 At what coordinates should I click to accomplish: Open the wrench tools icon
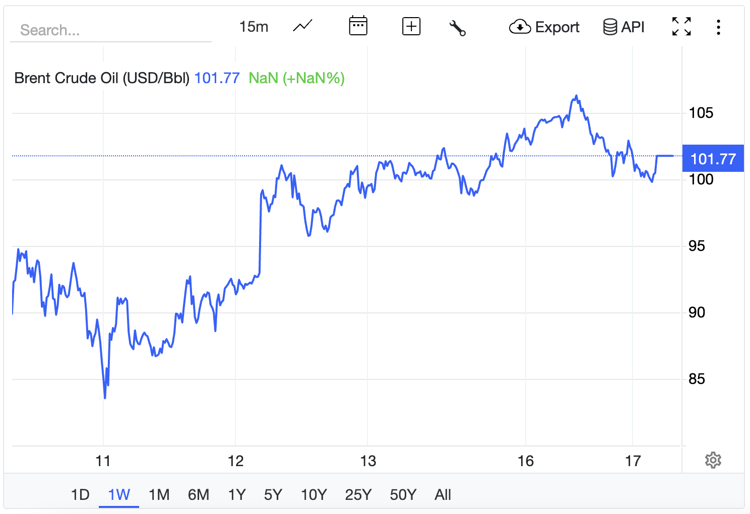pos(457,28)
